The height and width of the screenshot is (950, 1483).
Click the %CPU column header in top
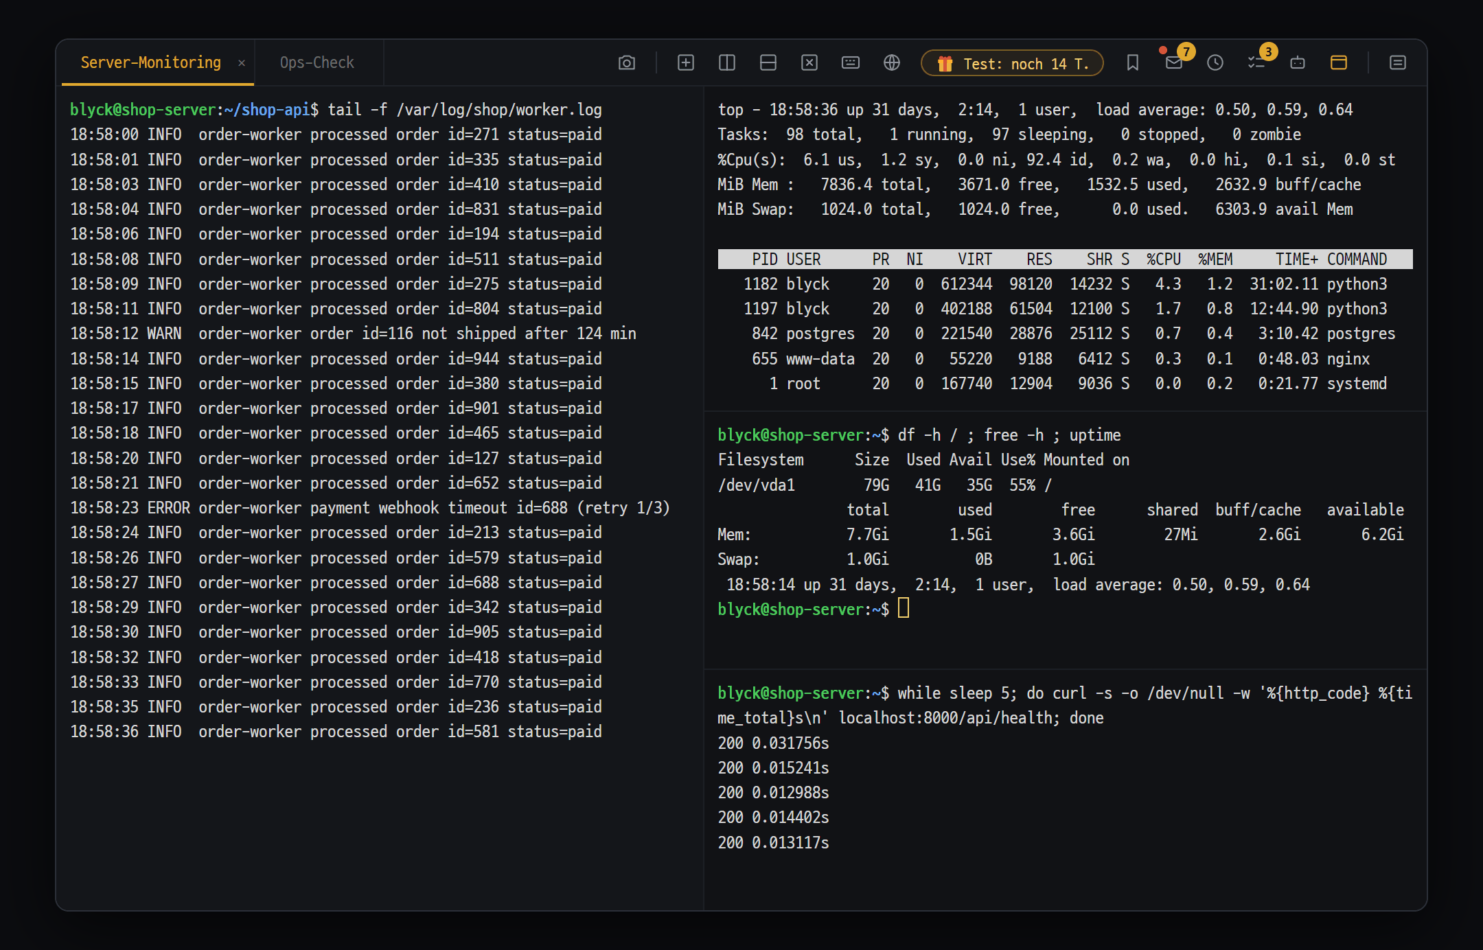pos(1164,259)
